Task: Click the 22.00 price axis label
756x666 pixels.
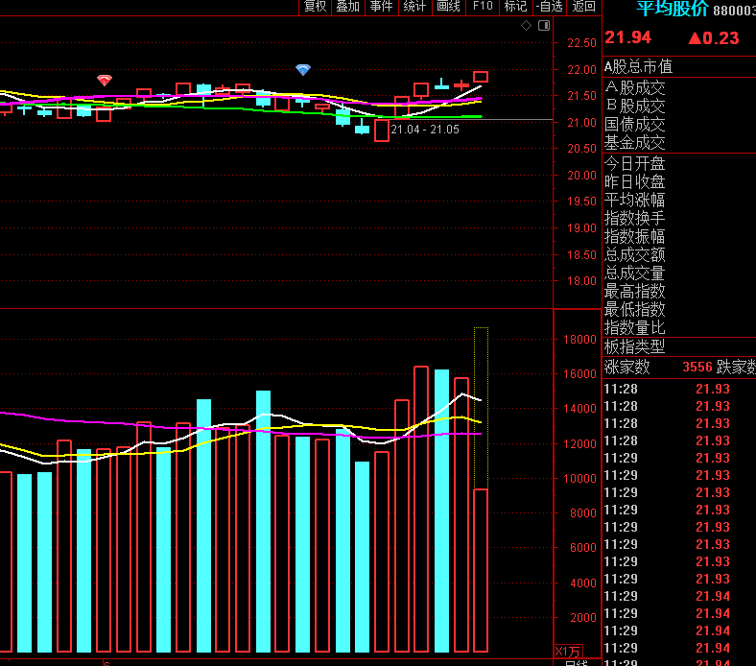Action: click(581, 70)
